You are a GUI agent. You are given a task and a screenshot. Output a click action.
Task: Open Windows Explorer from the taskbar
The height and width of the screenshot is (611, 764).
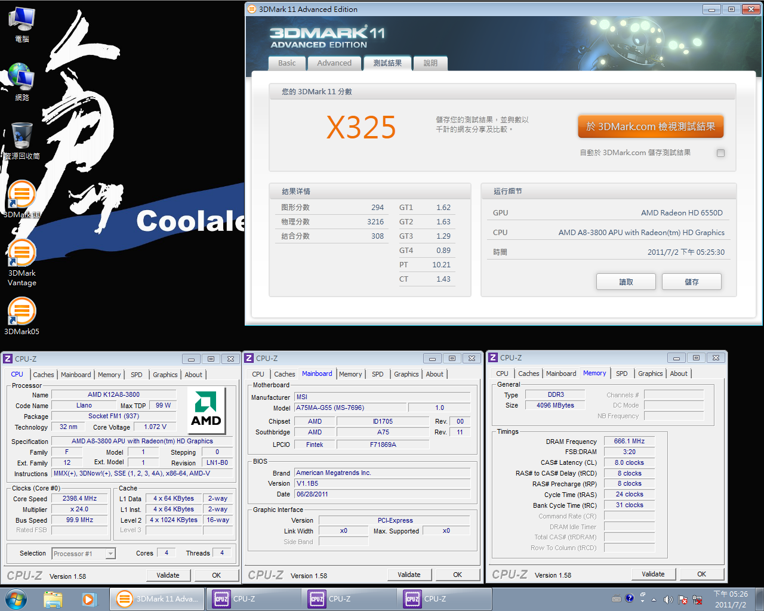point(53,598)
